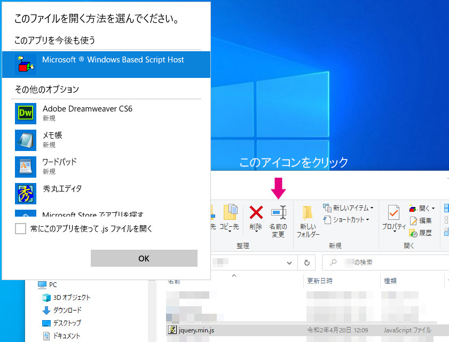Screen dimensions: 449x342
Task: Expand the プロパティ dropdown arrow
Action: 395,231
